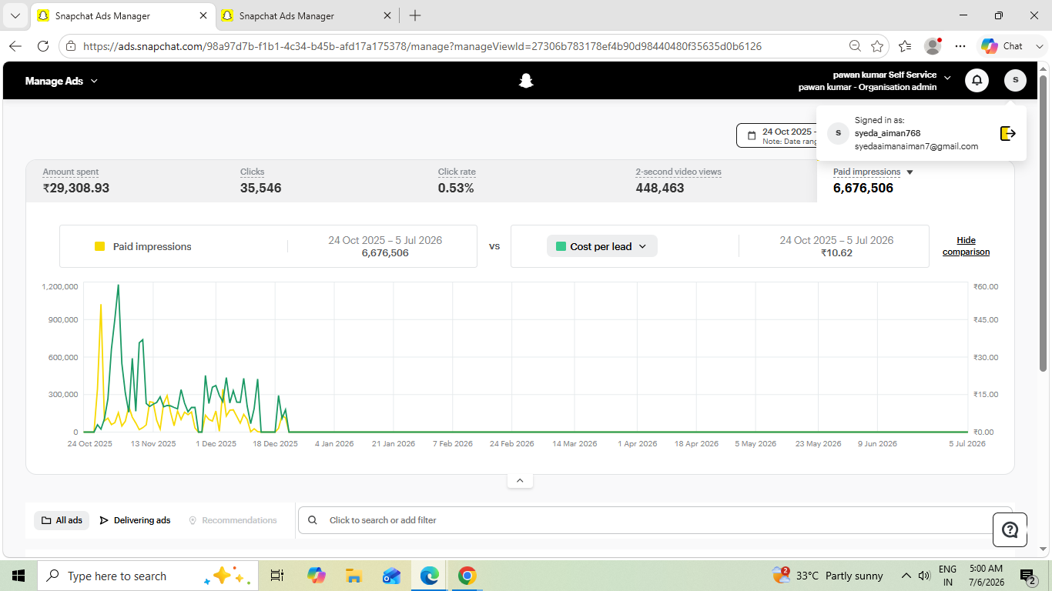Open browser settings and more menu
The width and height of the screenshot is (1052, 591).
960,46
